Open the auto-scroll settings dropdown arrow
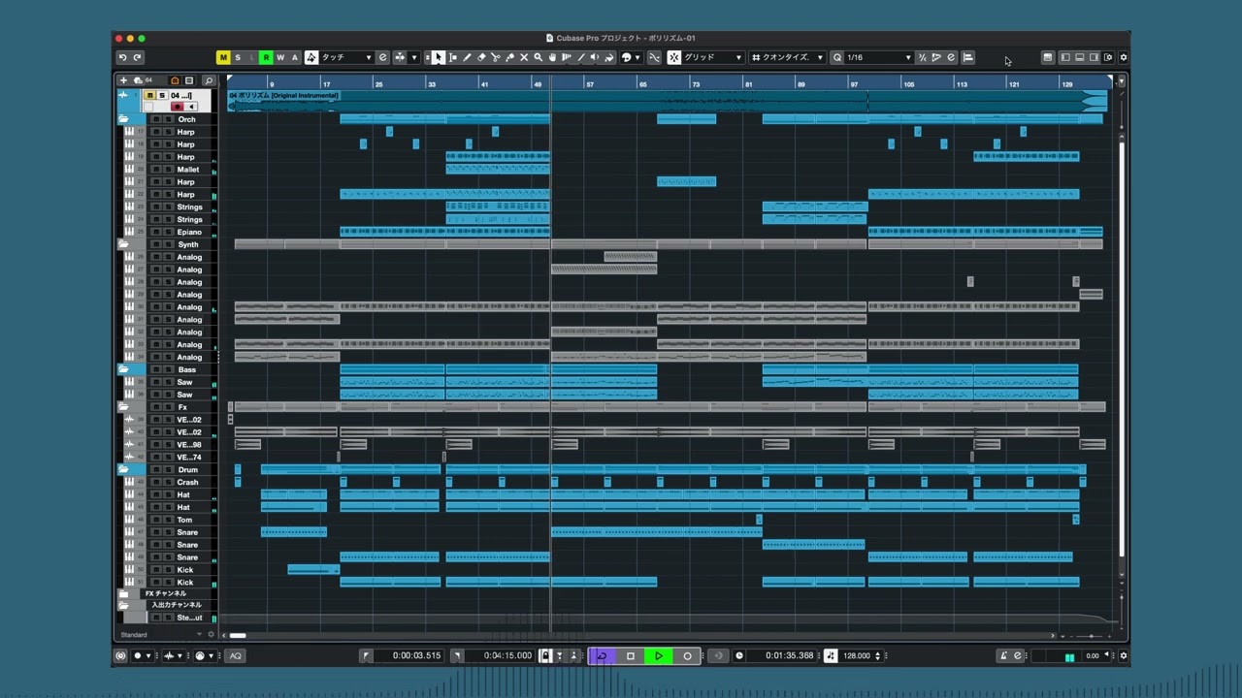 (414, 57)
